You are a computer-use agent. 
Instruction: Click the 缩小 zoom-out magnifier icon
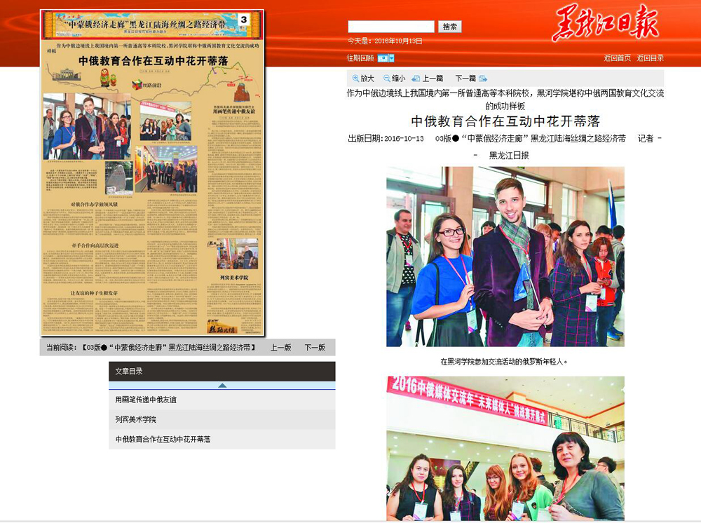tap(387, 79)
